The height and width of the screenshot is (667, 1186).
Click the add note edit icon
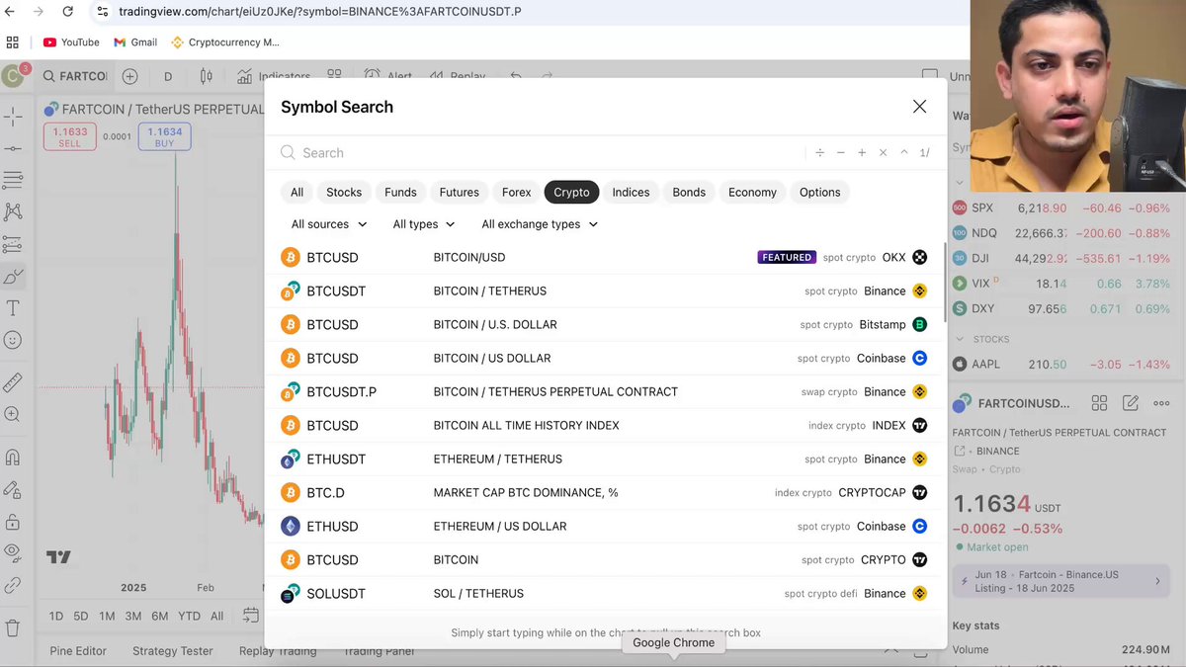(1131, 403)
